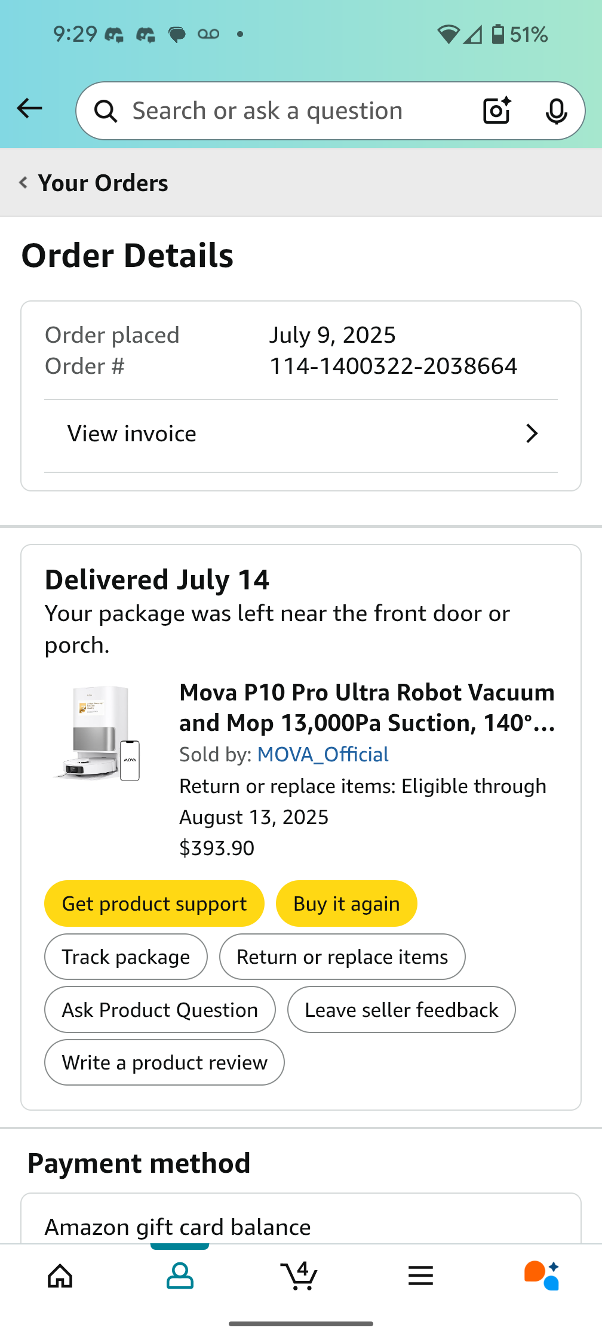602x1340 pixels.
Task: Tap Get product support button
Action: pyautogui.click(x=154, y=903)
